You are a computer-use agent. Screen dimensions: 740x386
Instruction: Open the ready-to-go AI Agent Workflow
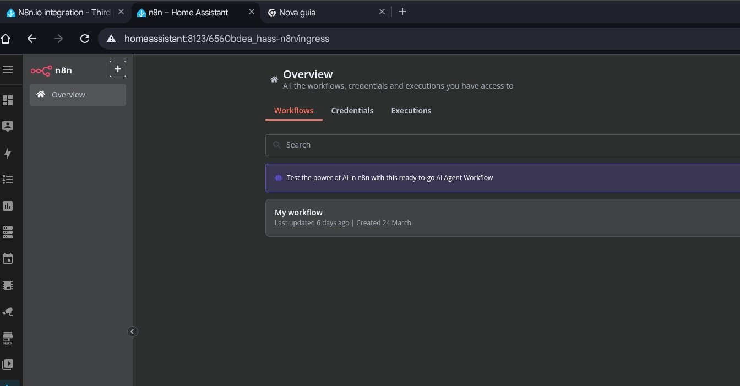[389, 177]
